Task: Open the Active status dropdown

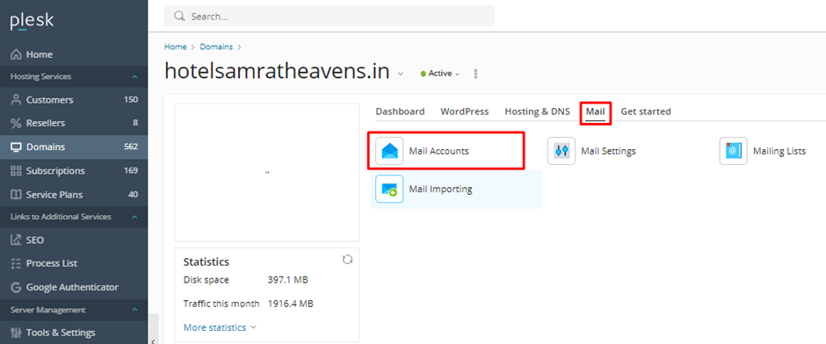Action: pos(440,74)
